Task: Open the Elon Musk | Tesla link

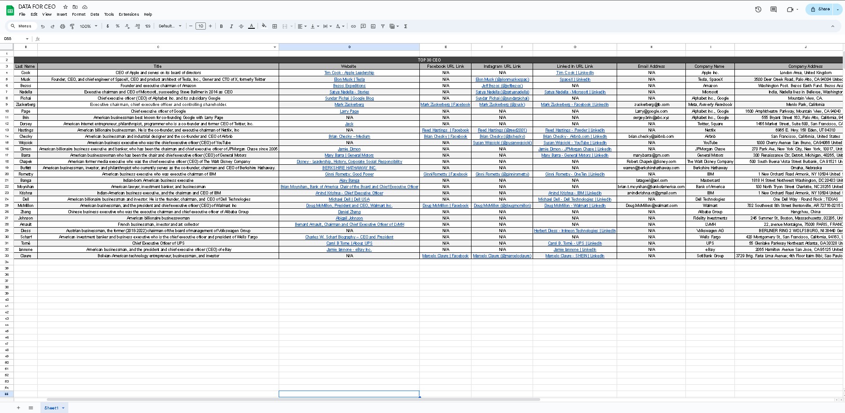Action: point(349,79)
